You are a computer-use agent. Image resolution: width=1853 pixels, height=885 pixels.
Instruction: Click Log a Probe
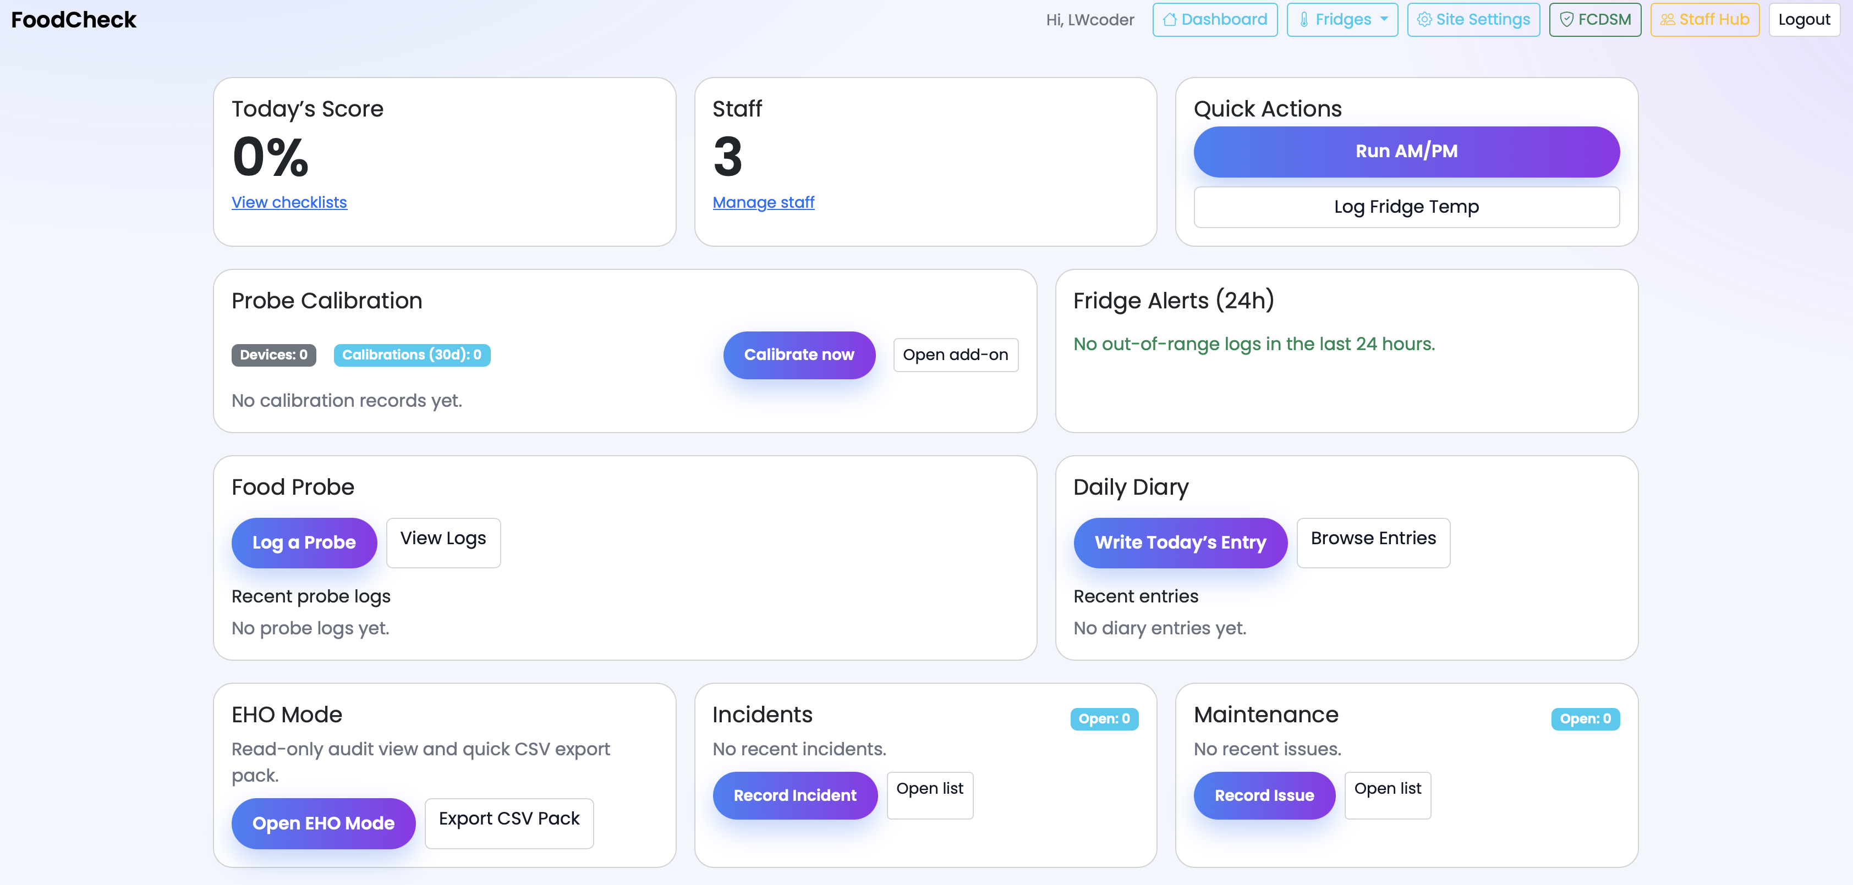point(304,543)
